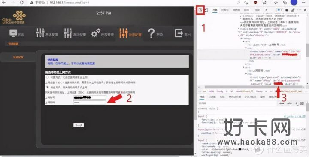This screenshot has height=157, width=309.
Task: Add new style rule plus icon
Action: click(296, 103)
